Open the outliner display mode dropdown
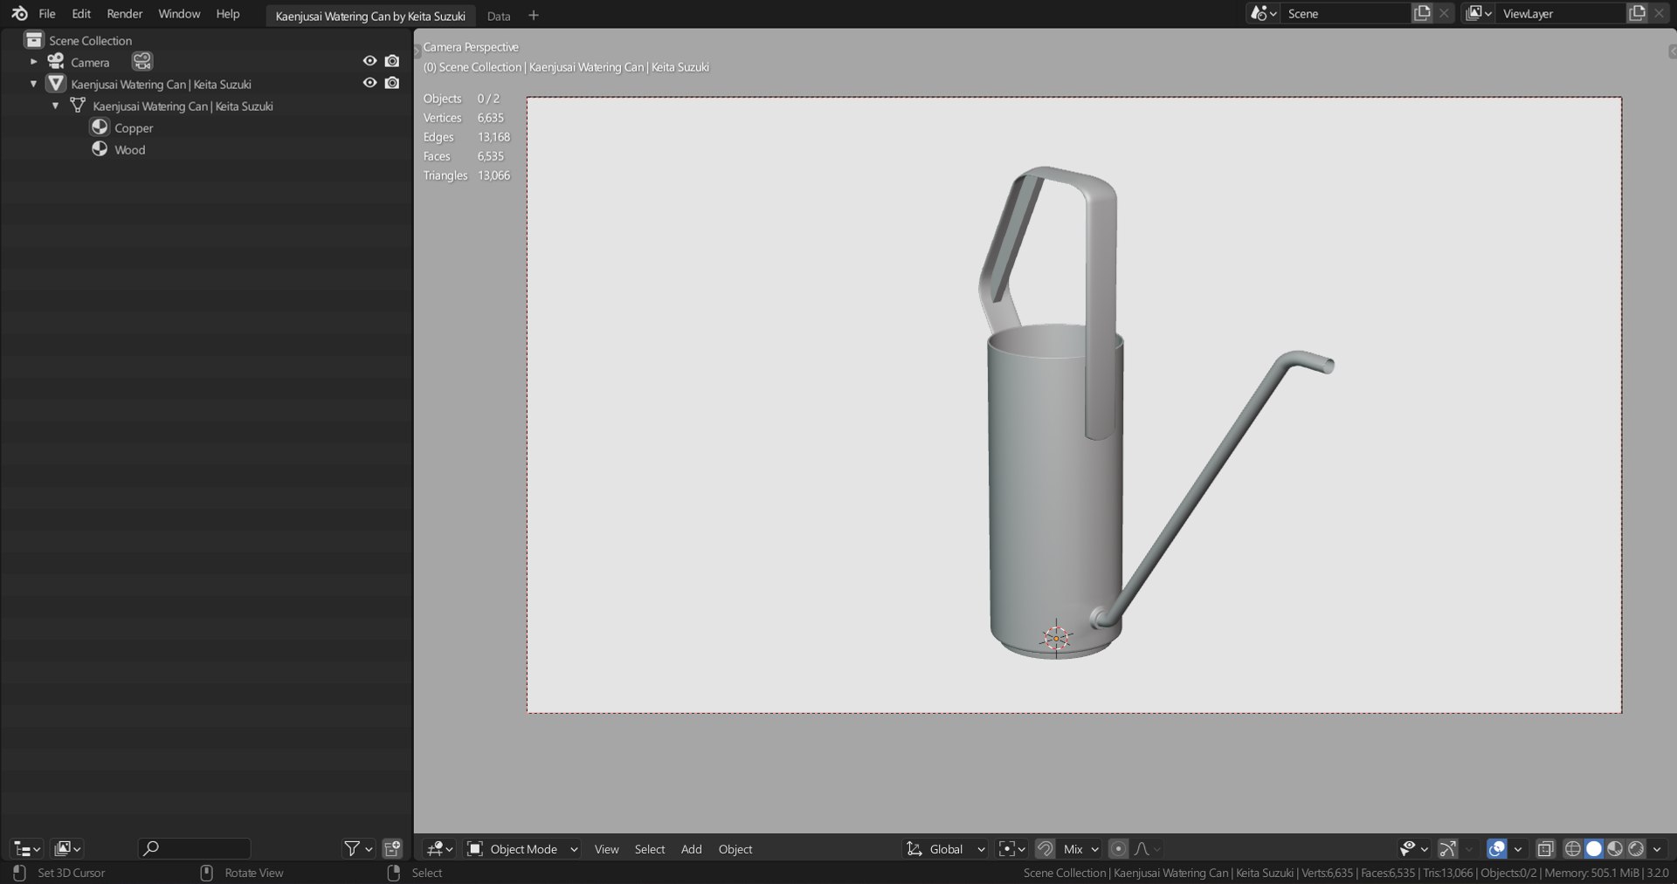 [x=67, y=848]
